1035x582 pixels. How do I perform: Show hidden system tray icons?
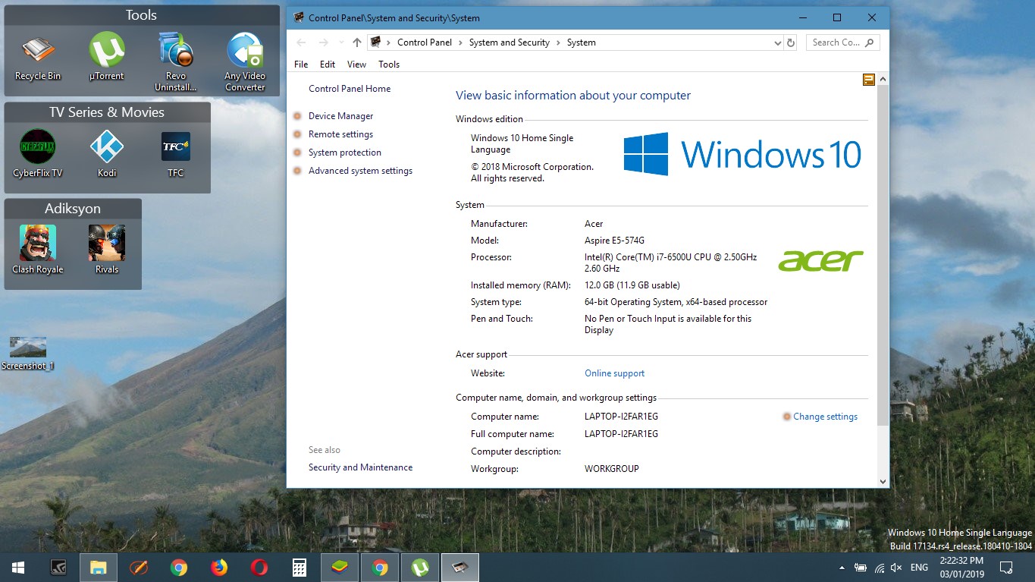pos(842,568)
